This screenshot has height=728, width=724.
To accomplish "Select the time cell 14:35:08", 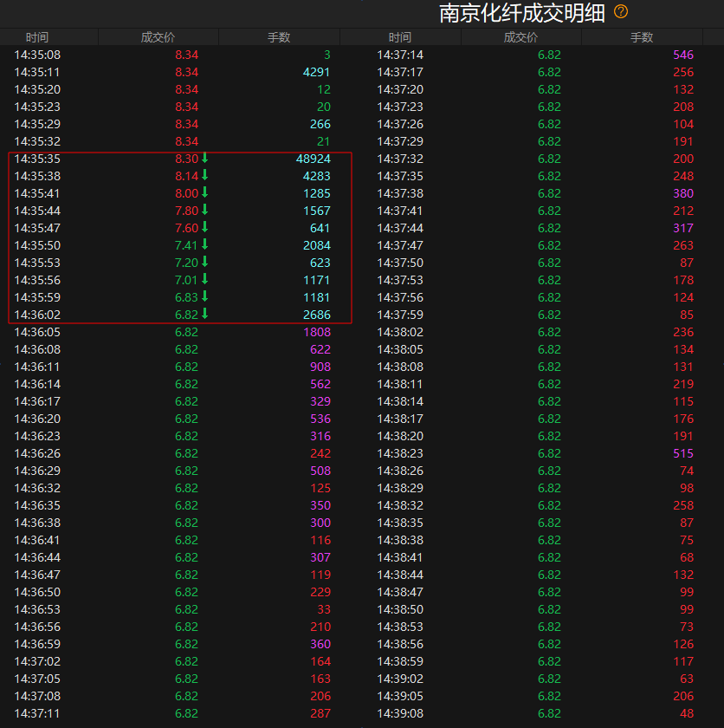I will click(37, 55).
